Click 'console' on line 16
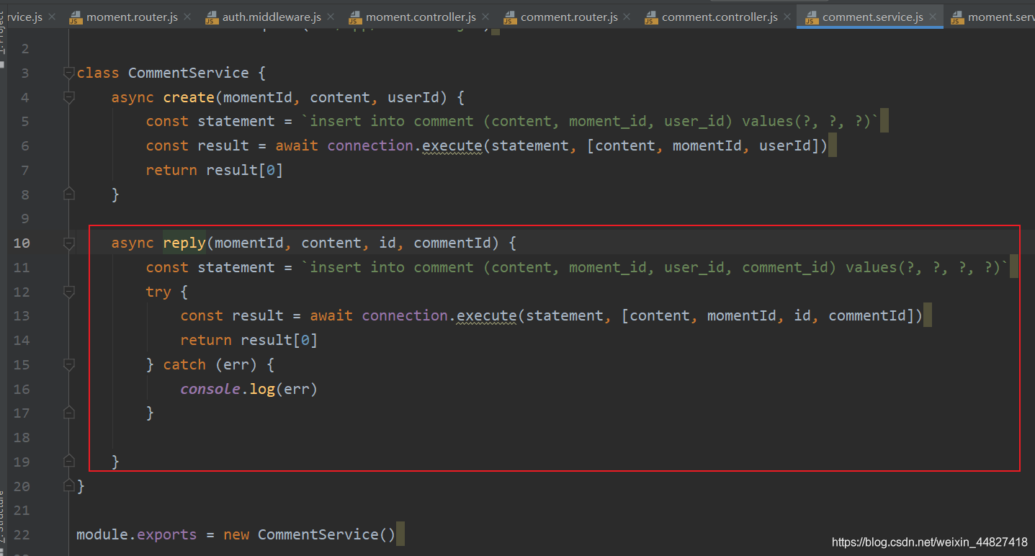1035x556 pixels. click(210, 389)
